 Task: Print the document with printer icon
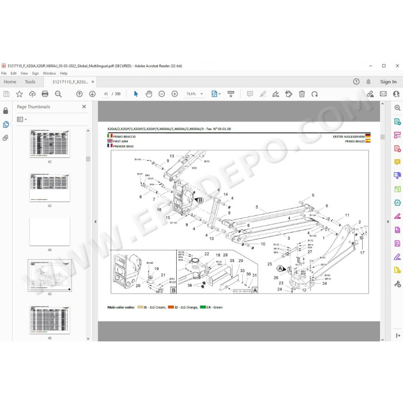pyautogui.click(x=45, y=94)
